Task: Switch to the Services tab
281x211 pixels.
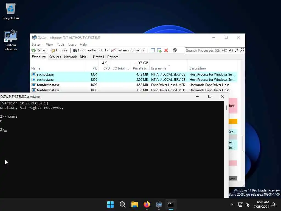Action: click(55, 57)
